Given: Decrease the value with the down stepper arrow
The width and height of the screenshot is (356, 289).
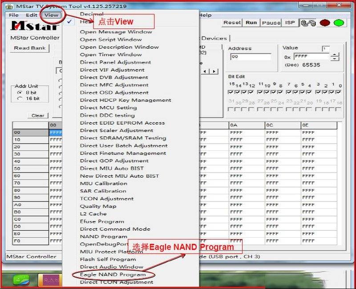Looking at the screenshot, I should coord(335,59).
